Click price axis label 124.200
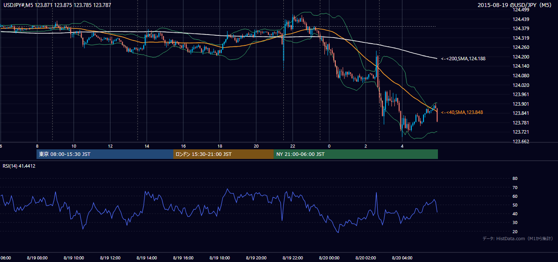558x262 pixels. pyautogui.click(x=520, y=57)
